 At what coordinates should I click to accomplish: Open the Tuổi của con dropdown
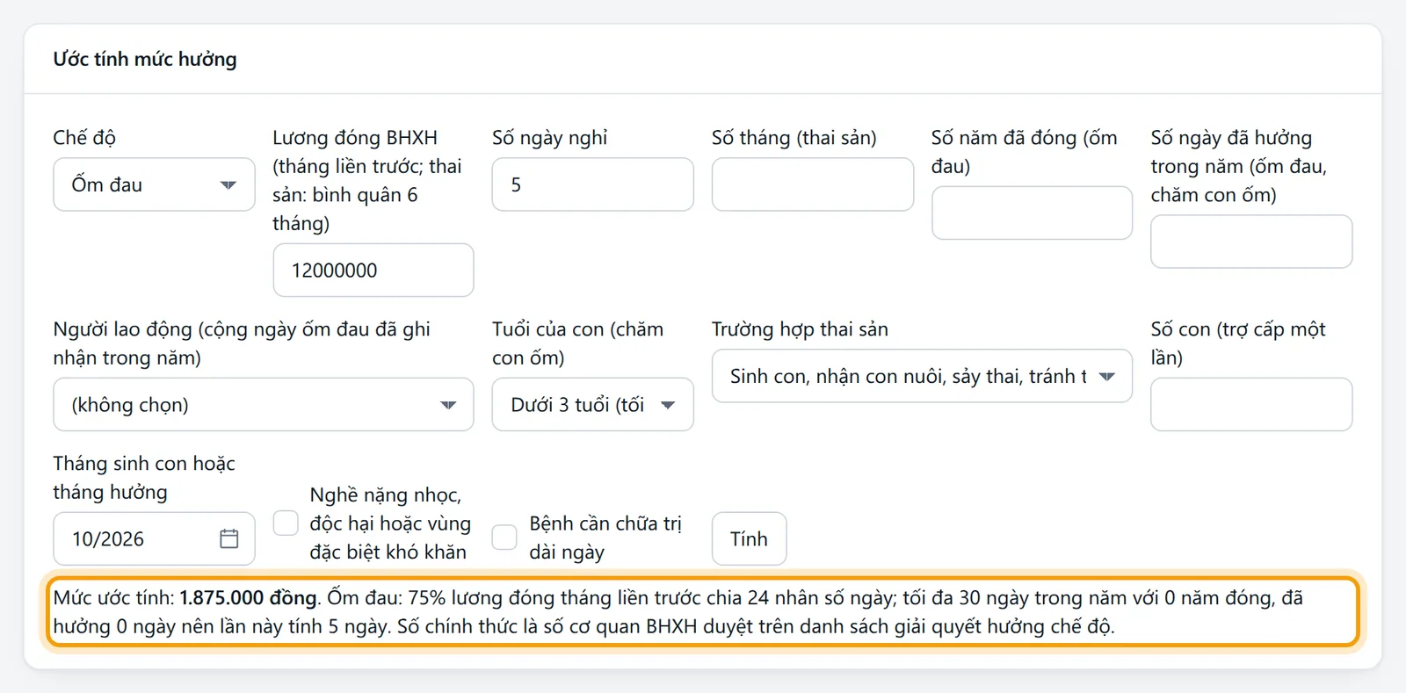(592, 404)
